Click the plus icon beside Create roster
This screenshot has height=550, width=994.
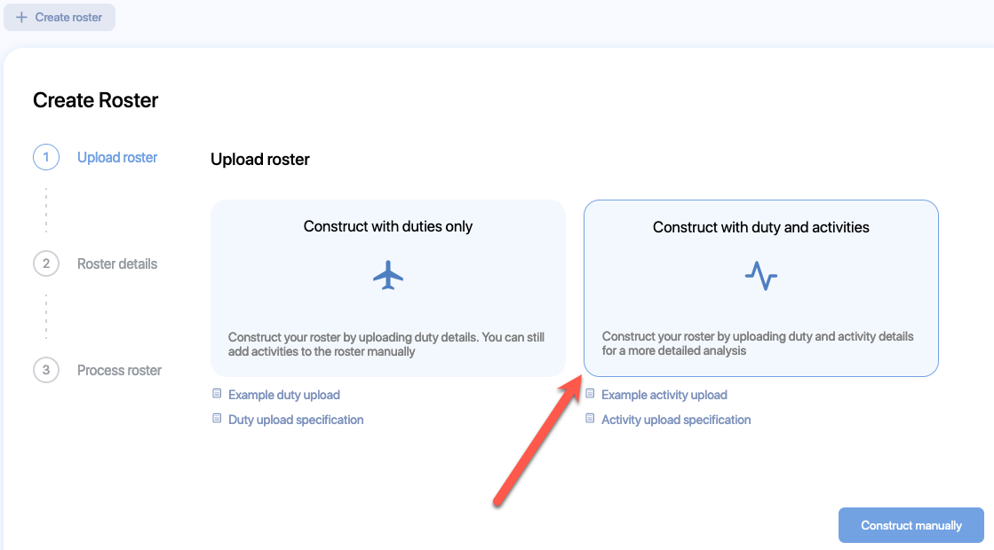point(21,17)
